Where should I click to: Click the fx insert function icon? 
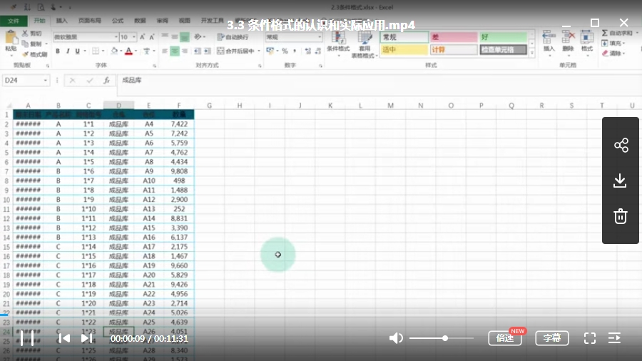(106, 80)
